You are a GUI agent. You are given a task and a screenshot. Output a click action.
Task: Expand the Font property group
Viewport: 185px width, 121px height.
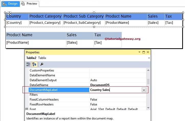pos(27,109)
